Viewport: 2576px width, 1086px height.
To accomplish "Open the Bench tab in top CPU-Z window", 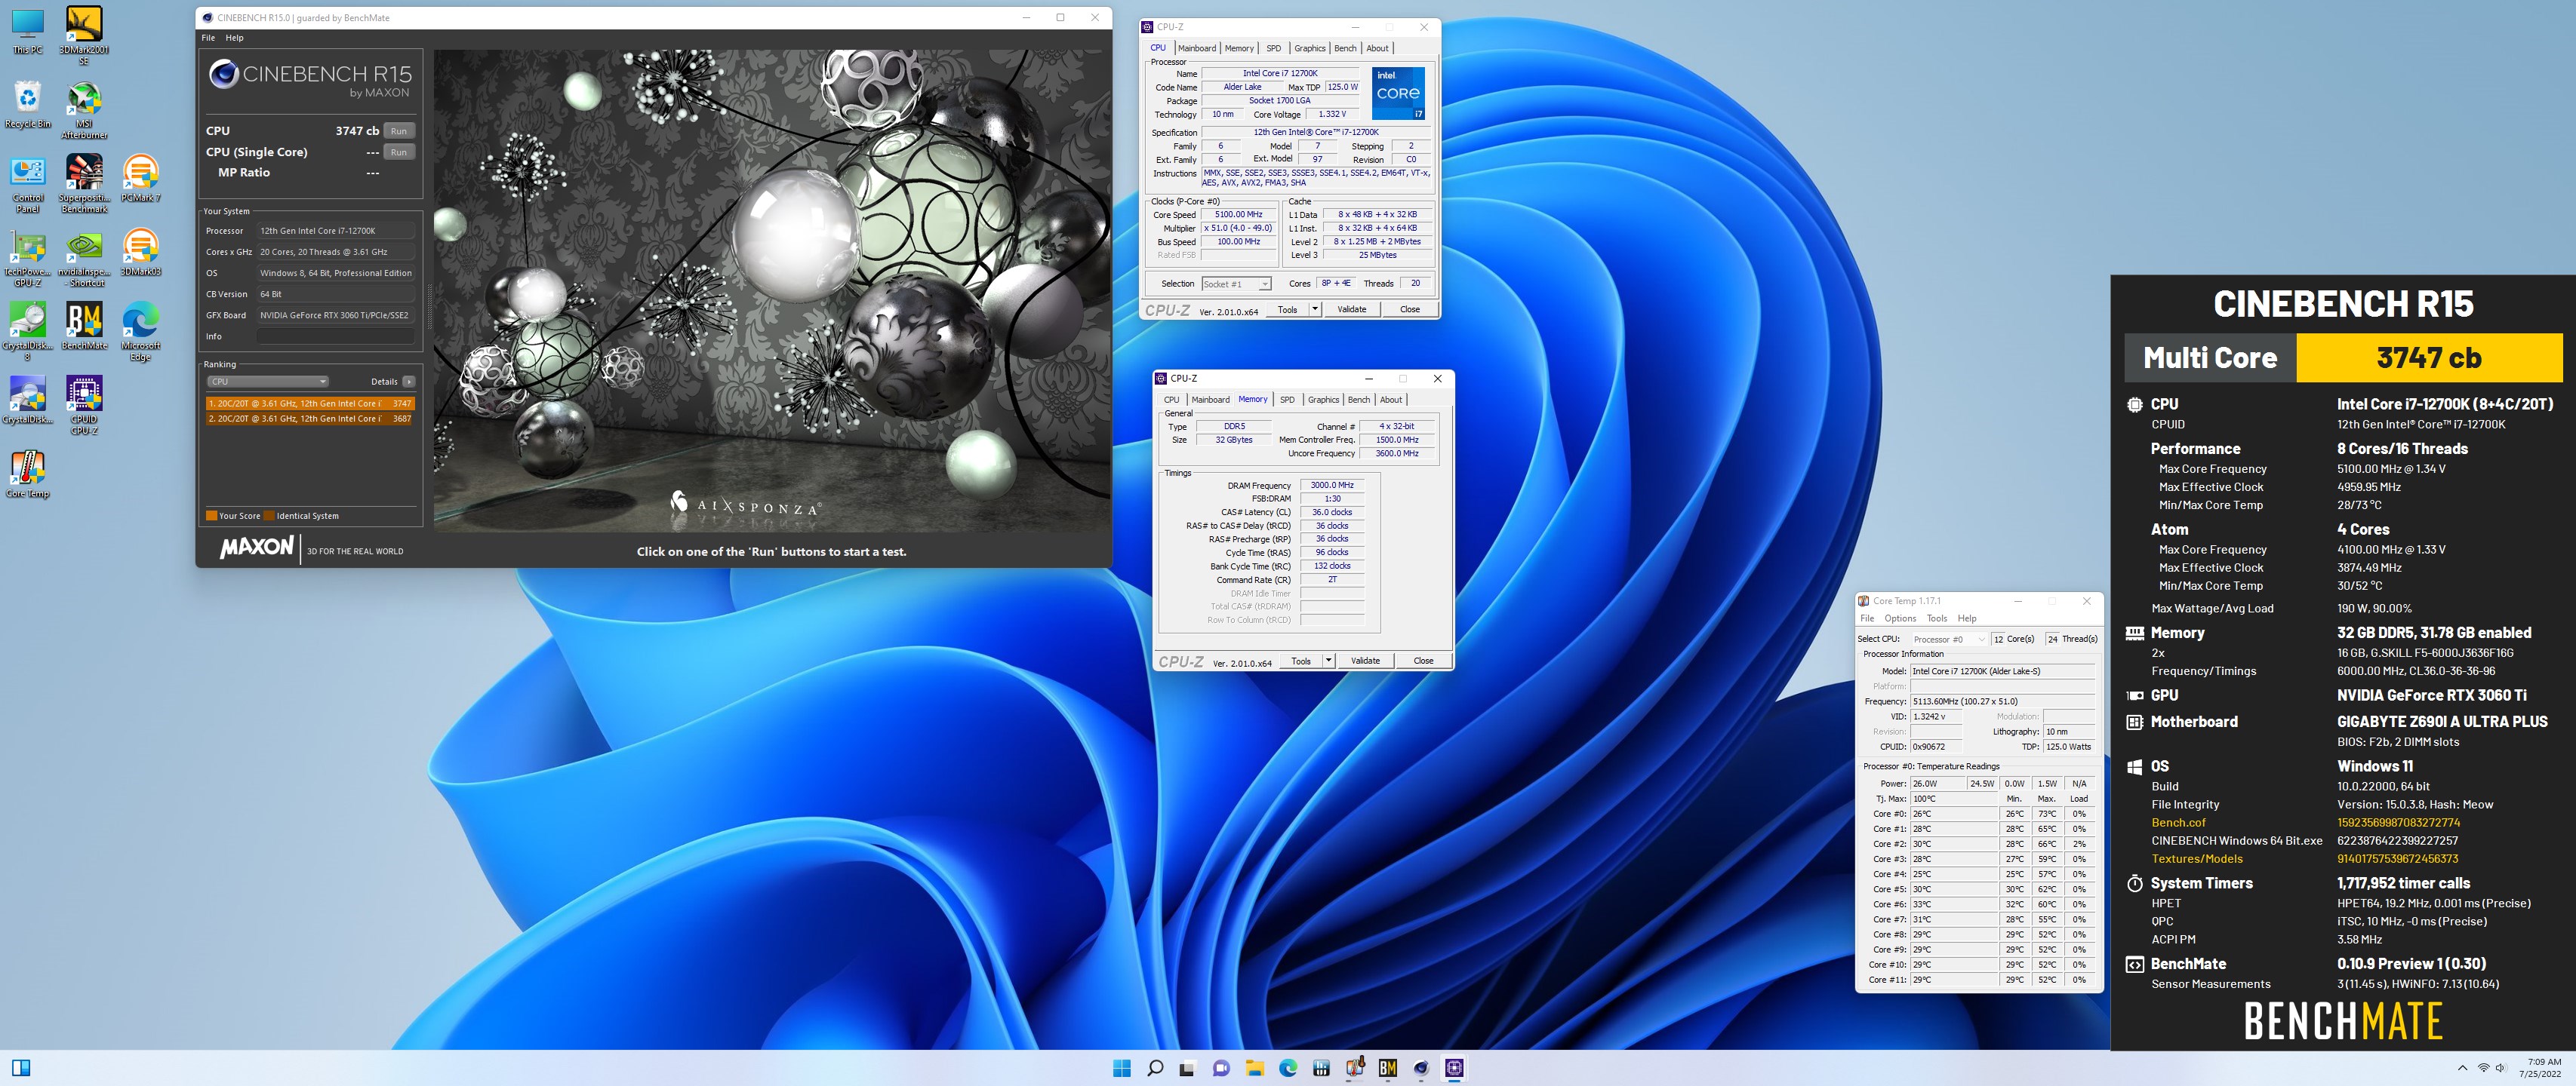I will tap(1346, 48).
